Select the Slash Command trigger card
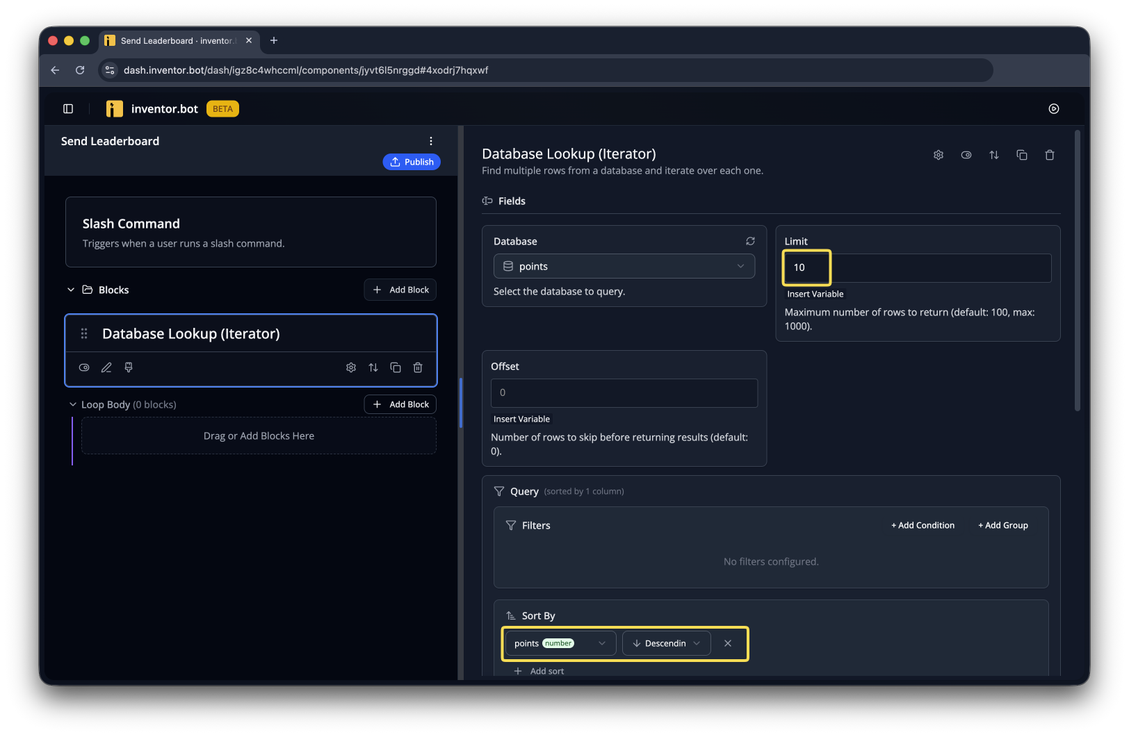Image resolution: width=1129 pixels, height=737 pixels. (x=251, y=232)
